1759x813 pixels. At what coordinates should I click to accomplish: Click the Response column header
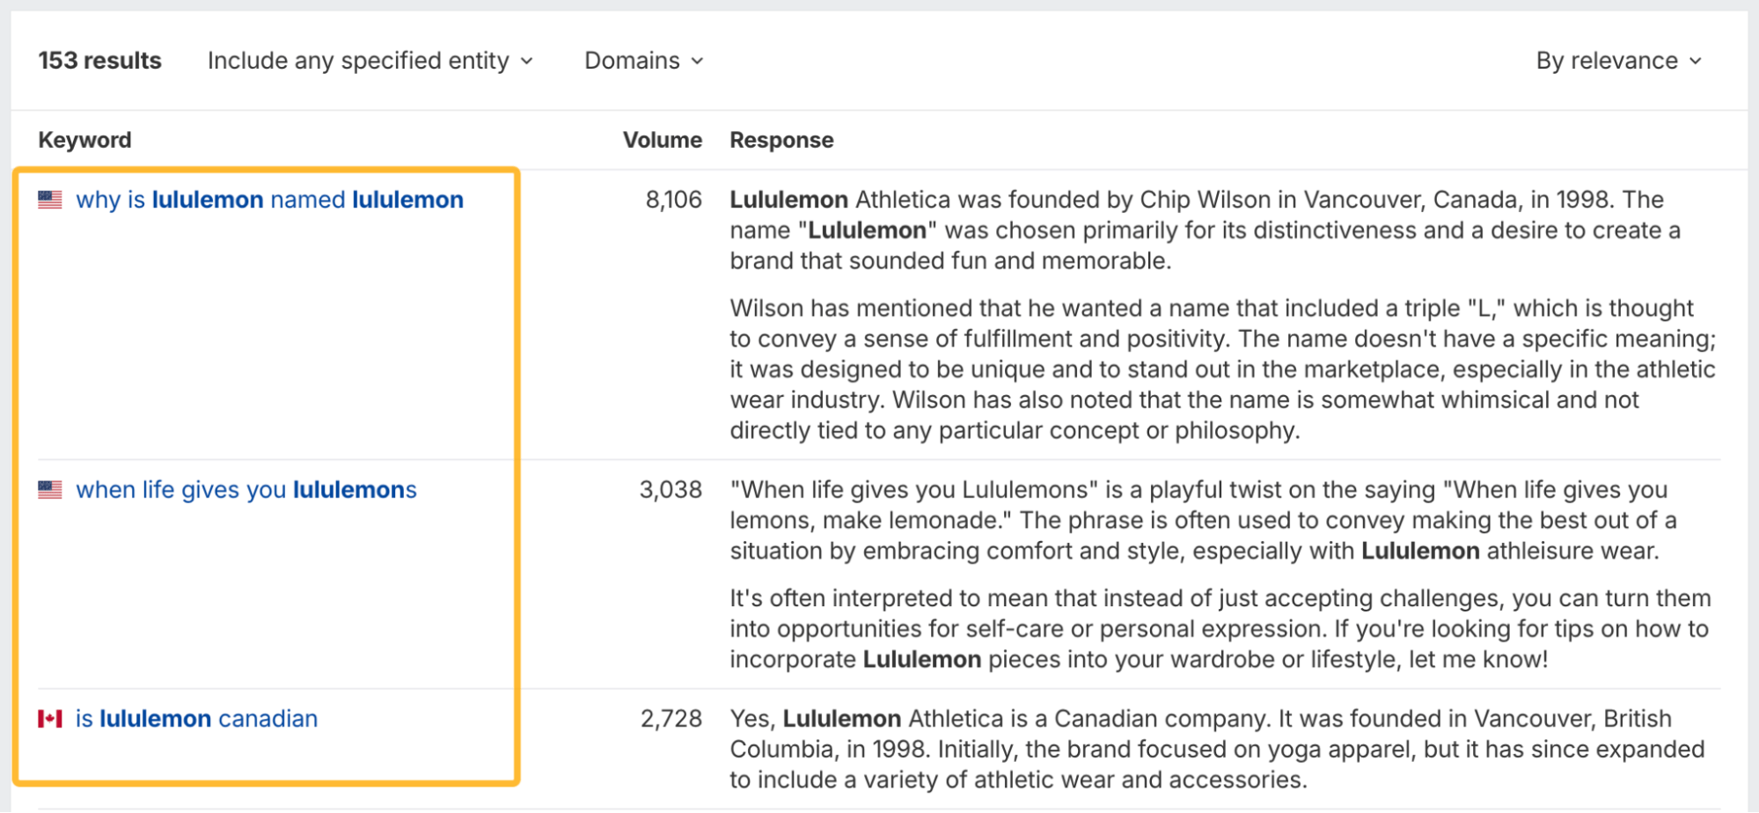pyautogui.click(x=781, y=140)
